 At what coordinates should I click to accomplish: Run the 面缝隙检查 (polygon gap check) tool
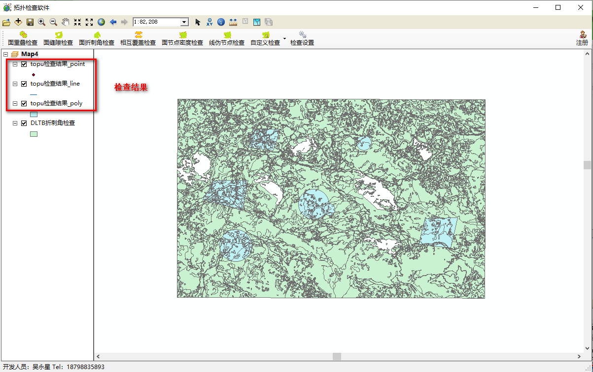(x=58, y=37)
